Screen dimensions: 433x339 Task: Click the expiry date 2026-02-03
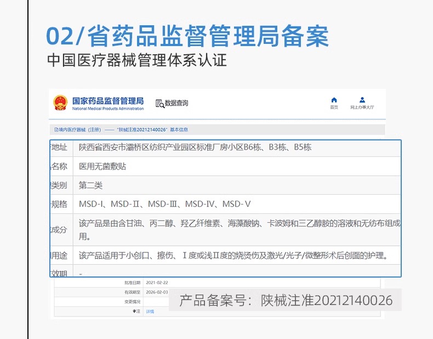click(x=157, y=292)
